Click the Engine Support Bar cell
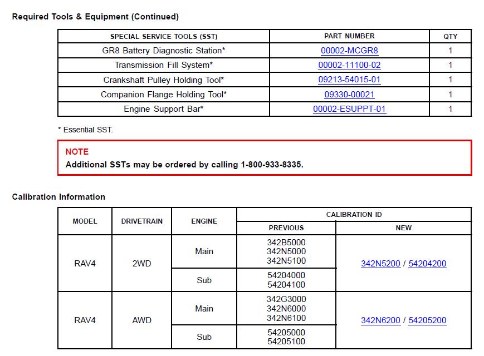Image resolution: width=484 pixels, height=356 pixels. tap(164, 109)
